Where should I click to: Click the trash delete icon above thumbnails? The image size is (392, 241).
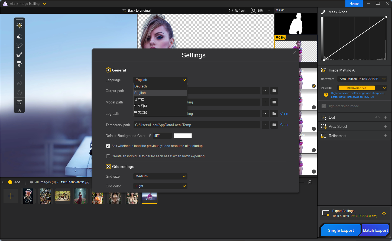(x=310, y=182)
